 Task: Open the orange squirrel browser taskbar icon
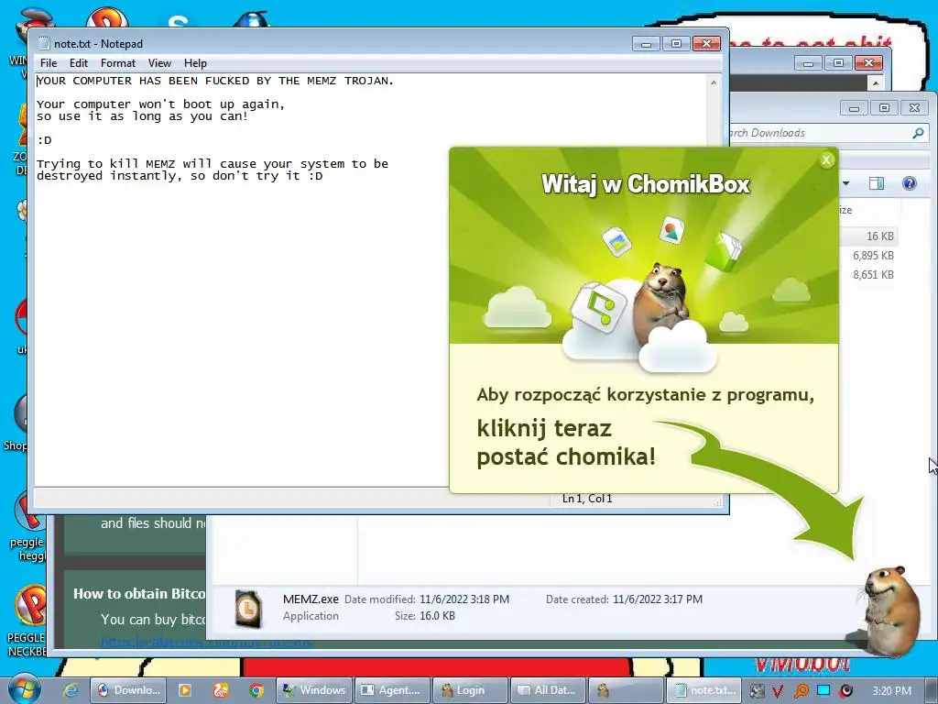pyautogui.click(x=220, y=690)
